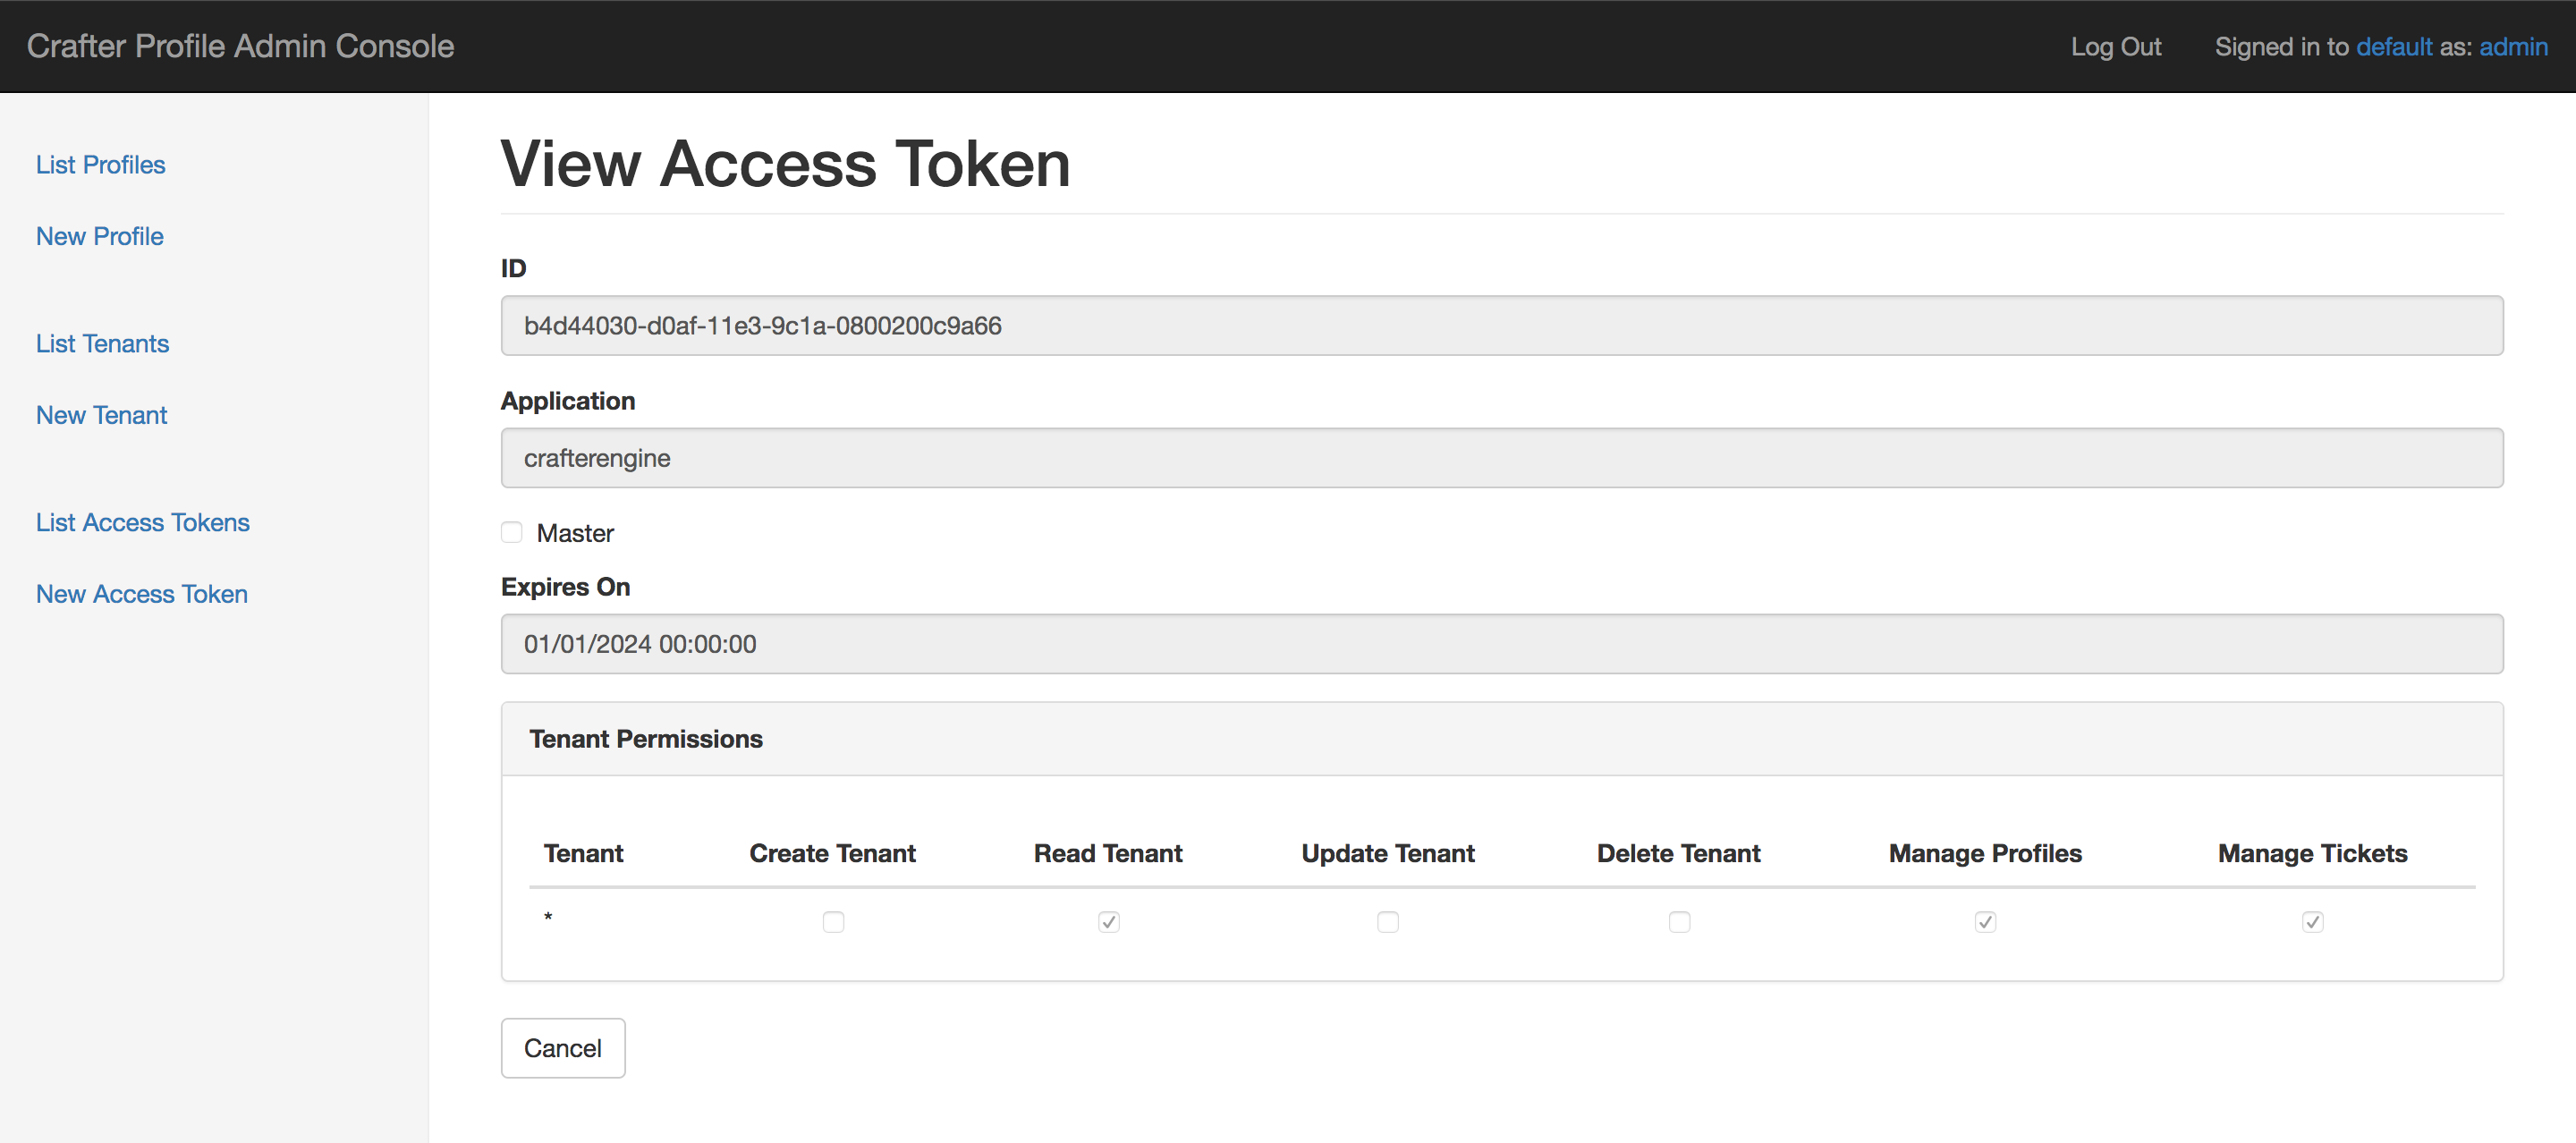Open the Application field dropdown

coord(1504,456)
